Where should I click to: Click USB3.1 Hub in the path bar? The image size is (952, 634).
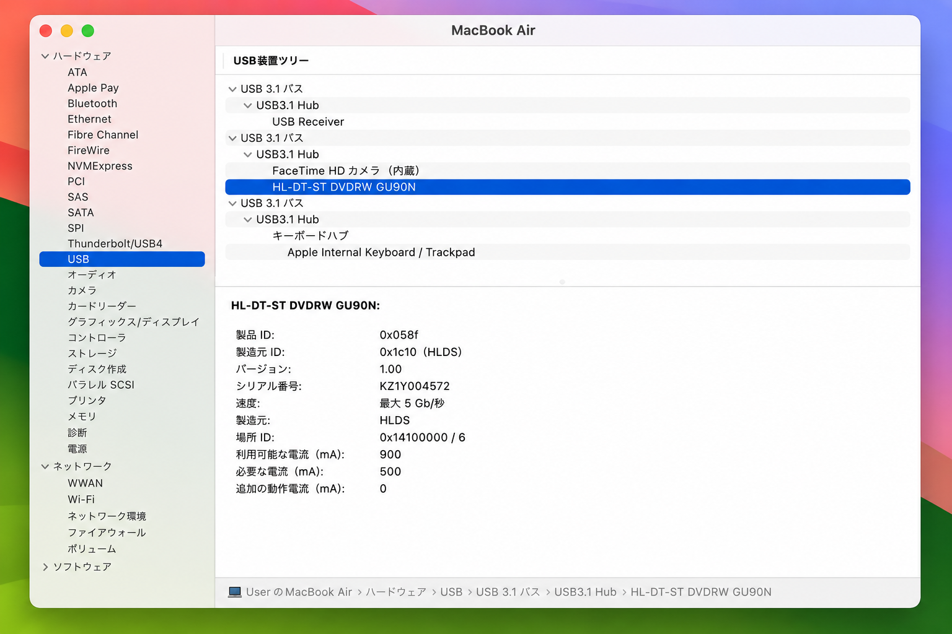click(585, 592)
